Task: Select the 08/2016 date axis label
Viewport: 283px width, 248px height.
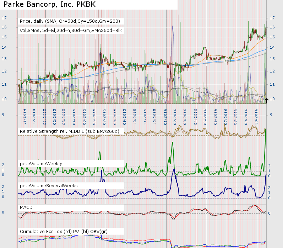Action: (235, 117)
